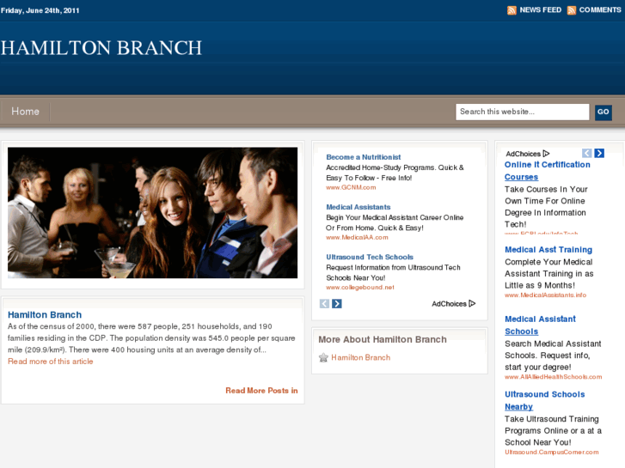Open Hamilton Branch link under More About
Viewport: 625px width, 468px height.
tap(361, 358)
